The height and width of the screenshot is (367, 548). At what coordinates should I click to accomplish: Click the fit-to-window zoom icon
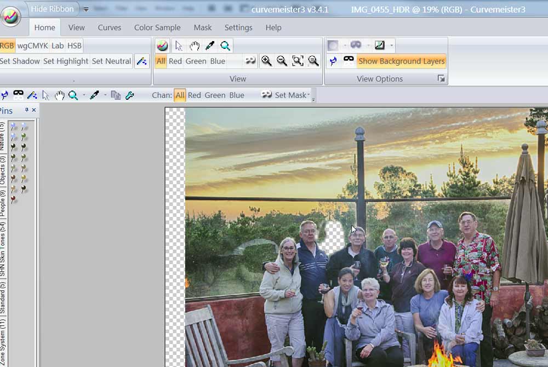(298, 61)
